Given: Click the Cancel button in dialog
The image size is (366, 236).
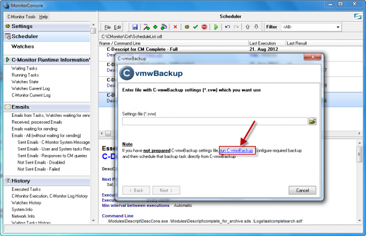Looking at the screenshot, I should pyautogui.click(x=303, y=190).
